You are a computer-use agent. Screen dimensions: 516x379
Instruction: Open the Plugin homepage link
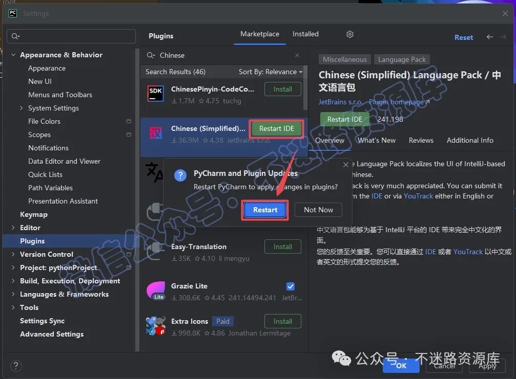click(399, 102)
